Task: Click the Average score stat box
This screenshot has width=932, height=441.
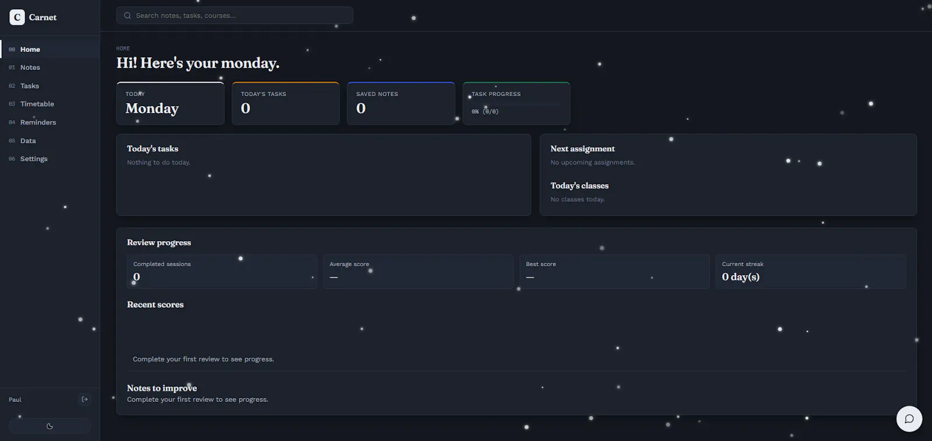Action: click(x=418, y=271)
